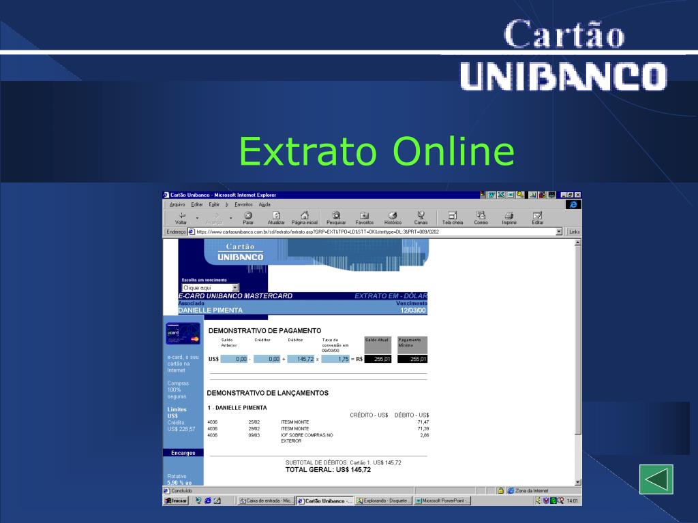Expand the Voltar history dropdown arrow
This screenshot has width=698, height=523.
click(x=197, y=218)
